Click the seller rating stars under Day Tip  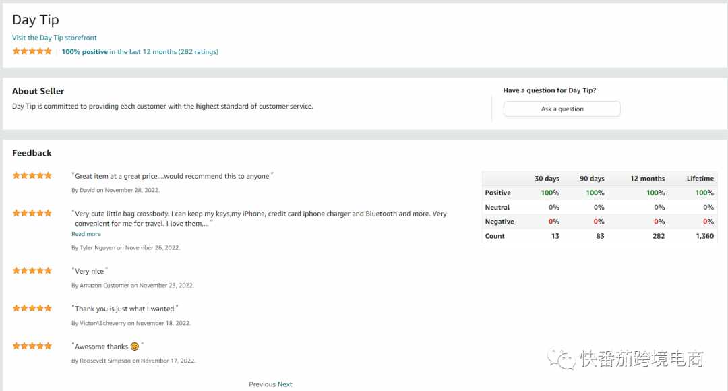point(32,51)
